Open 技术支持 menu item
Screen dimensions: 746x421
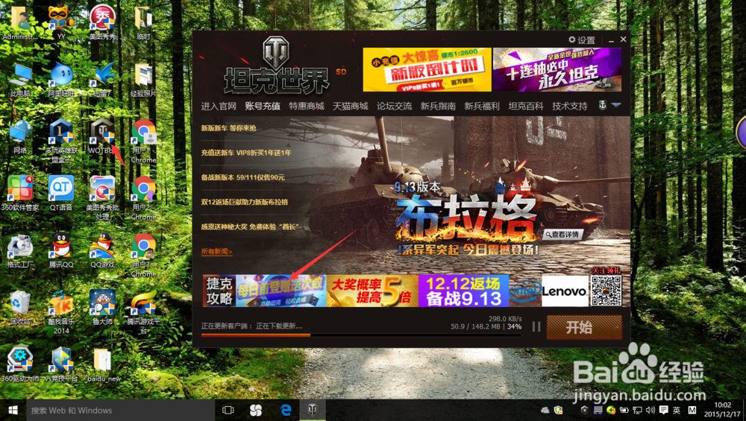click(569, 106)
